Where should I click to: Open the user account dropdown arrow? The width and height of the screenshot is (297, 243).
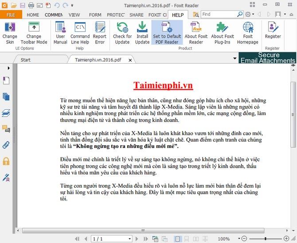[285, 14]
